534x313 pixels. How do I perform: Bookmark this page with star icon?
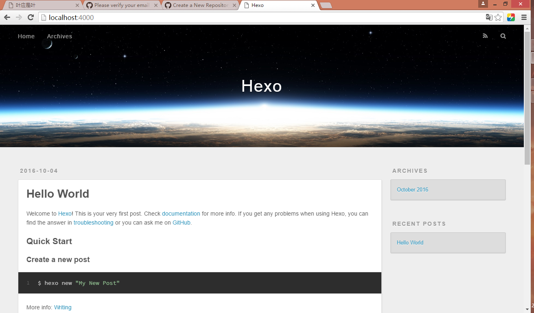point(498,17)
